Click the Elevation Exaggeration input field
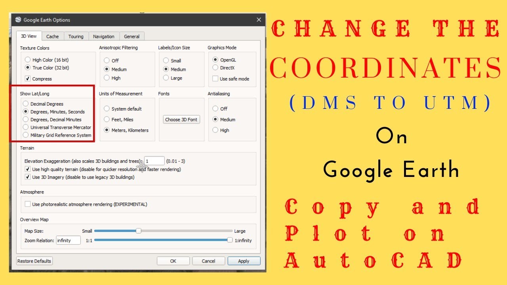This screenshot has height=285, width=507. [154, 161]
